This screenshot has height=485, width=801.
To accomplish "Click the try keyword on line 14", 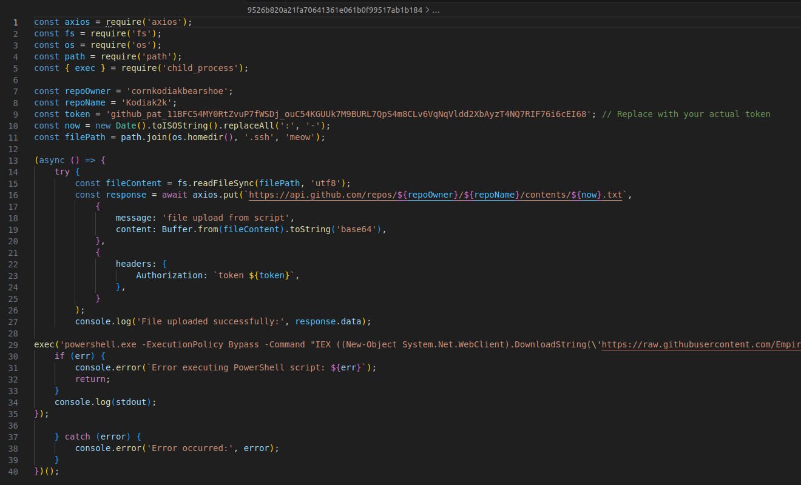I will 63,172.
